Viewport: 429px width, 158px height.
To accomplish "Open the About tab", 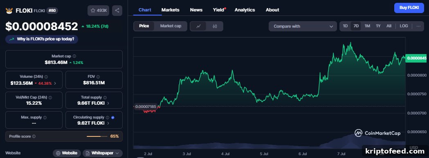I will point(272,10).
